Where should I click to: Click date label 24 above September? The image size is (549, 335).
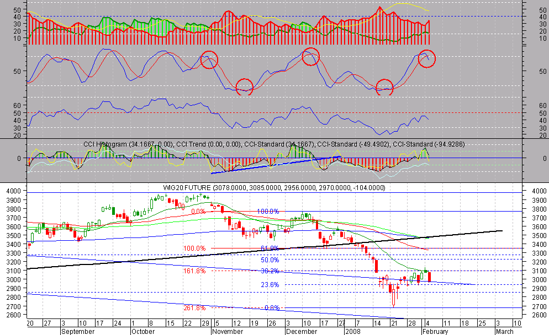pos(118,323)
